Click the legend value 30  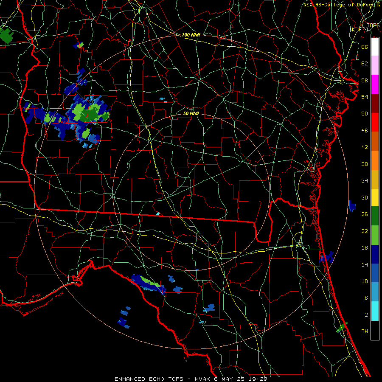click(365, 197)
